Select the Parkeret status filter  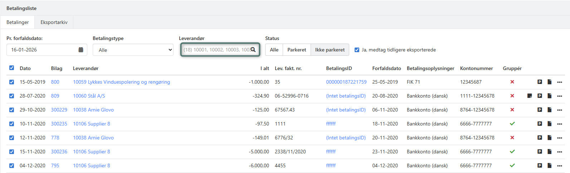tap(297, 50)
